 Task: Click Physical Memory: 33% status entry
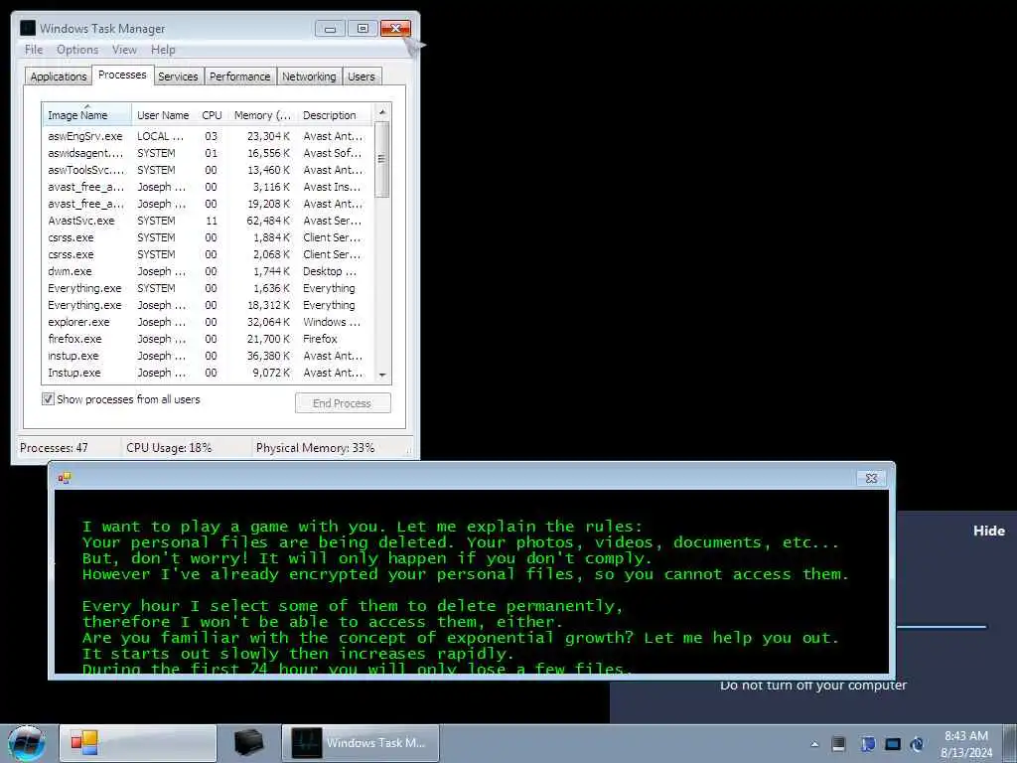(315, 448)
